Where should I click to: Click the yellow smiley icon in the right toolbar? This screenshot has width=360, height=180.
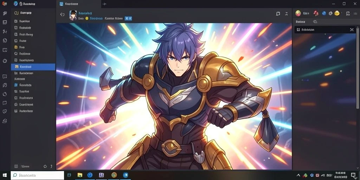337,13
